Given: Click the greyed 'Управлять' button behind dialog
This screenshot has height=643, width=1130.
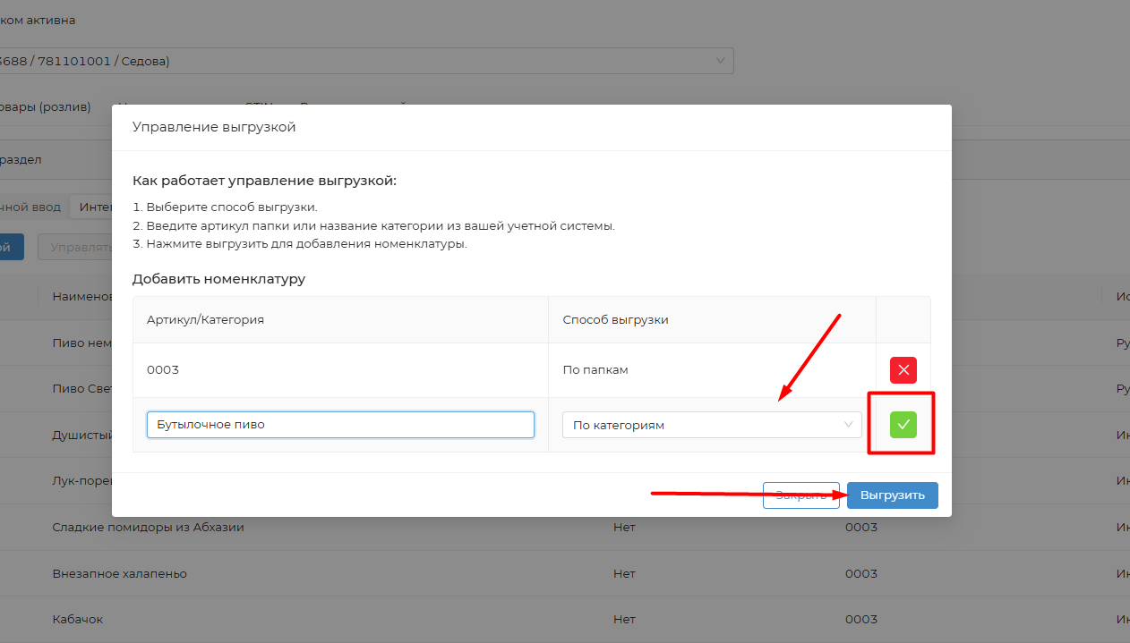Looking at the screenshot, I should [74, 248].
